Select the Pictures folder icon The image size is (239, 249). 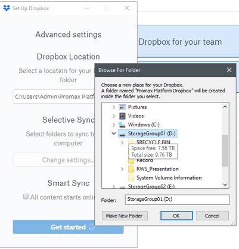(x=122, y=107)
